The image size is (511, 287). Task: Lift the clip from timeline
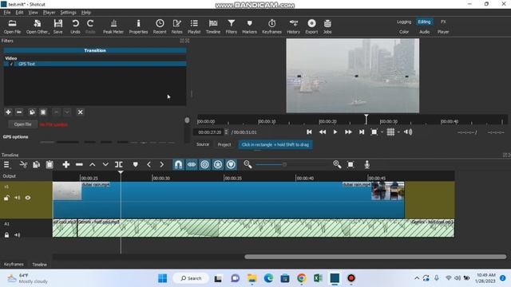93,165
